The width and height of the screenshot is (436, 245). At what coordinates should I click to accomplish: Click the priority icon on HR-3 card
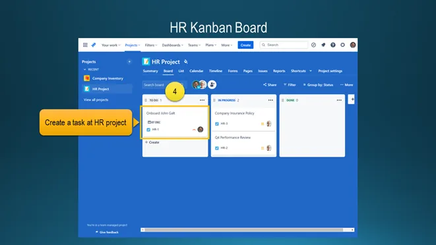[x=263, y=124]
